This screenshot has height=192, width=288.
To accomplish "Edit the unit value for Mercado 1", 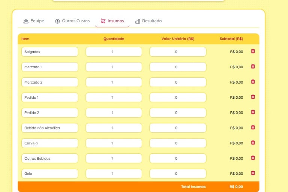I will pos(178,67).
